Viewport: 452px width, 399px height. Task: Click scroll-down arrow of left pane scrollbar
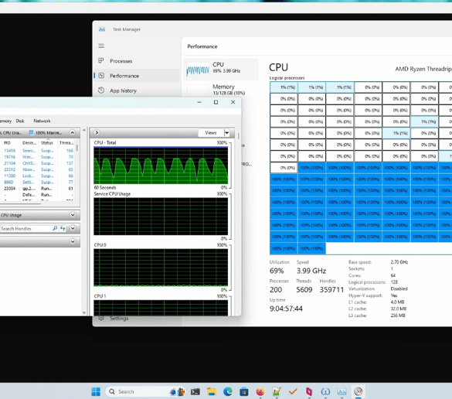(x=84, y=312)
